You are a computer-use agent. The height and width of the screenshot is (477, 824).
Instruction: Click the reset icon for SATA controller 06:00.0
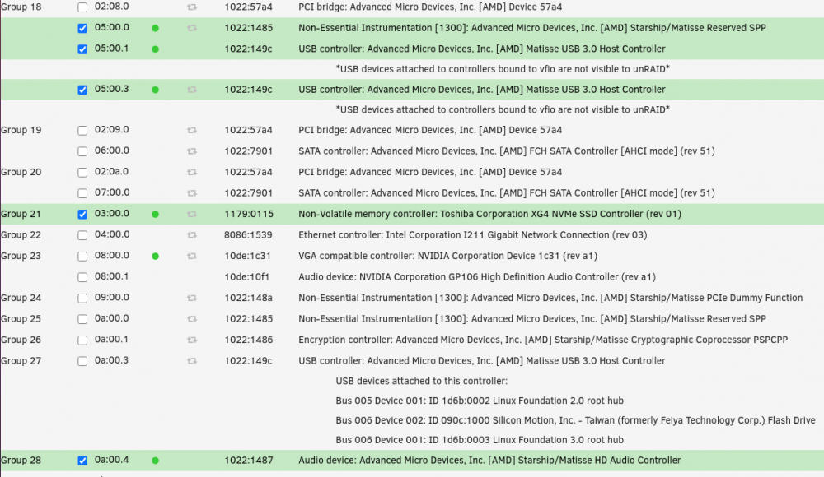(x=192, y=151)
